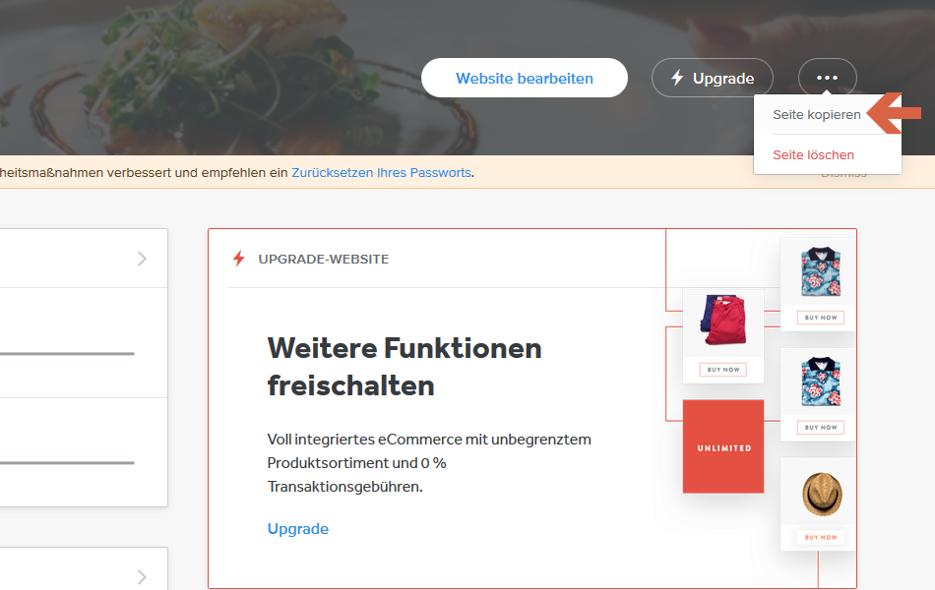Open the Zurücksetzen Ihres Passworts link
This screenshot has width=935, height=590.
pos(381,173)
